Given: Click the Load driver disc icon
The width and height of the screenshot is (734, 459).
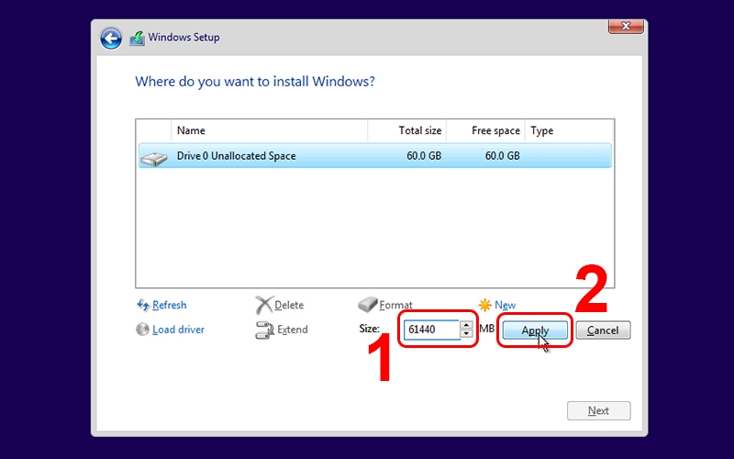Looking at the screenshot, I should click(x=142, y=330).
